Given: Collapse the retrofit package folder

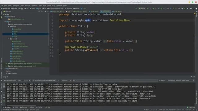Looking at the screenshot, I should pos(9,39).
